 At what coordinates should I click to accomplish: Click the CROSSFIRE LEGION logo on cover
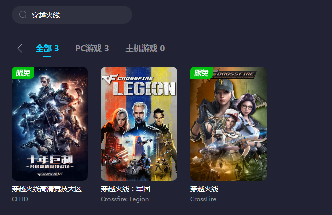pos(139,85)
